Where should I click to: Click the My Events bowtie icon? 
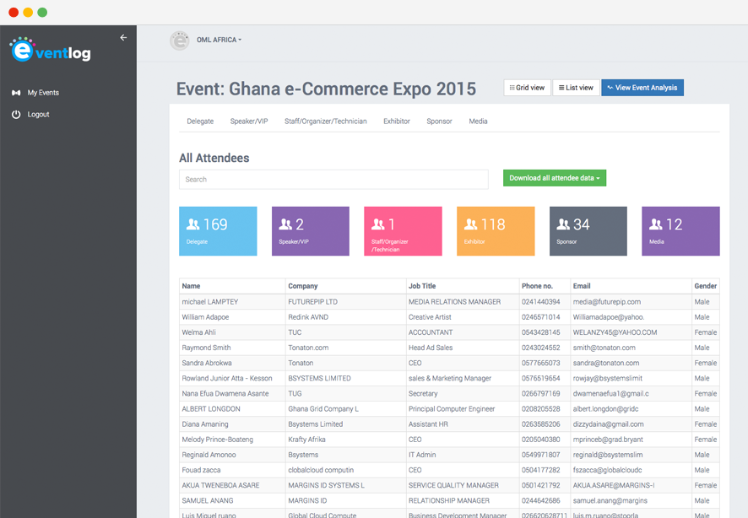(x=16, y=93)
